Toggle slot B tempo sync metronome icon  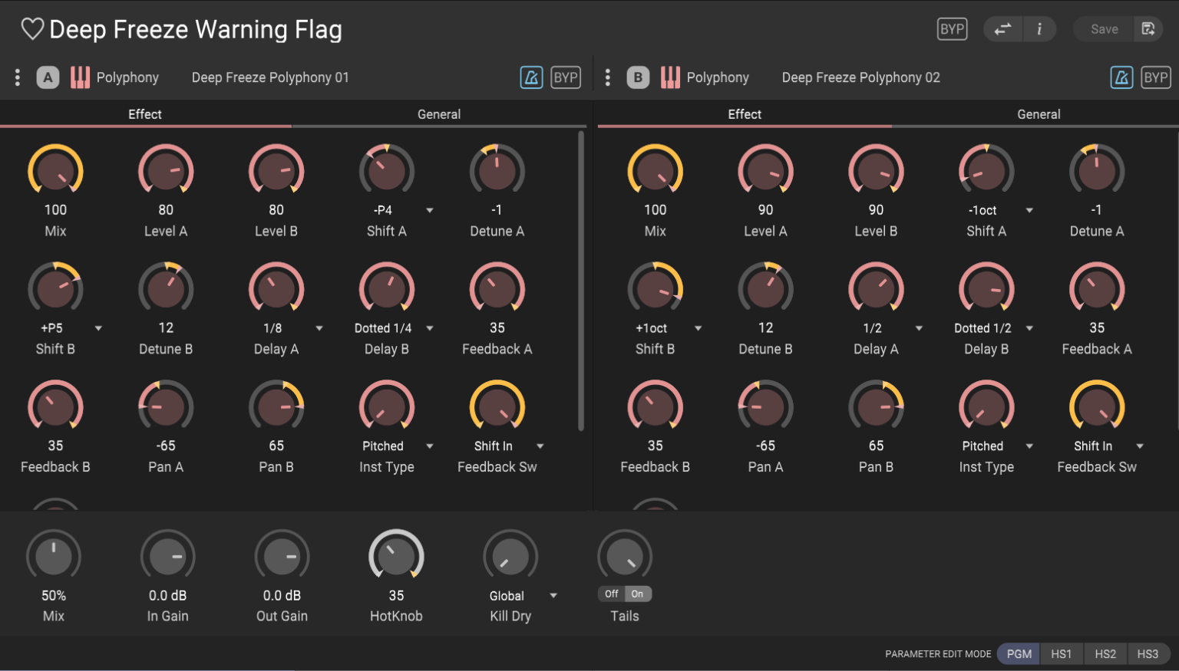pos(1121,77)
